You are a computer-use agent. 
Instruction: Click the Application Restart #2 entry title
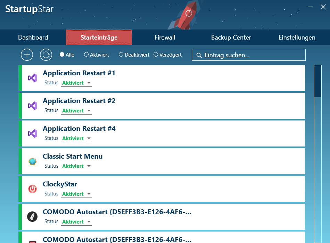pyautogui.click(x=79, y=101)
